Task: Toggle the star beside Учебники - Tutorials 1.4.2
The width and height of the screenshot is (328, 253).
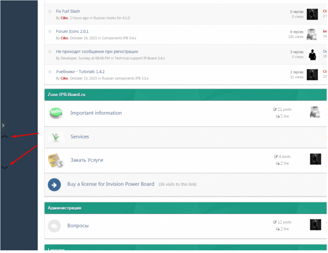Action: coord(50,72)
